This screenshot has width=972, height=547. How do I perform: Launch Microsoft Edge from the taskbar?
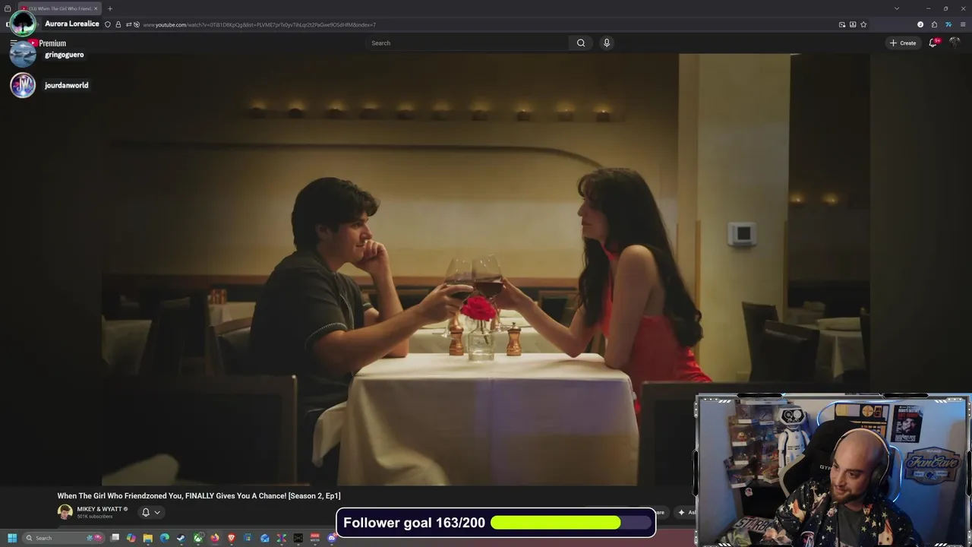pos(165,538)
